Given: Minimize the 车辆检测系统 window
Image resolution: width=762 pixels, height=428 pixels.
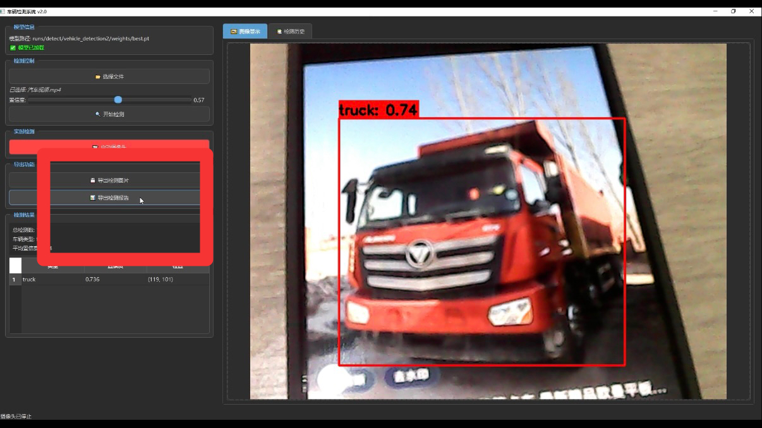Looking at the screenshot, I should click(x=715, y=11).
